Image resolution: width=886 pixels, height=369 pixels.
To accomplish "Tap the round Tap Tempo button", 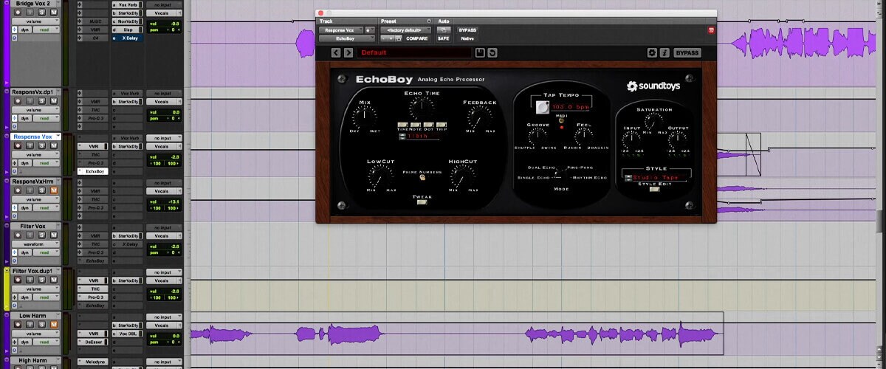I will click(x=543, y=108).
